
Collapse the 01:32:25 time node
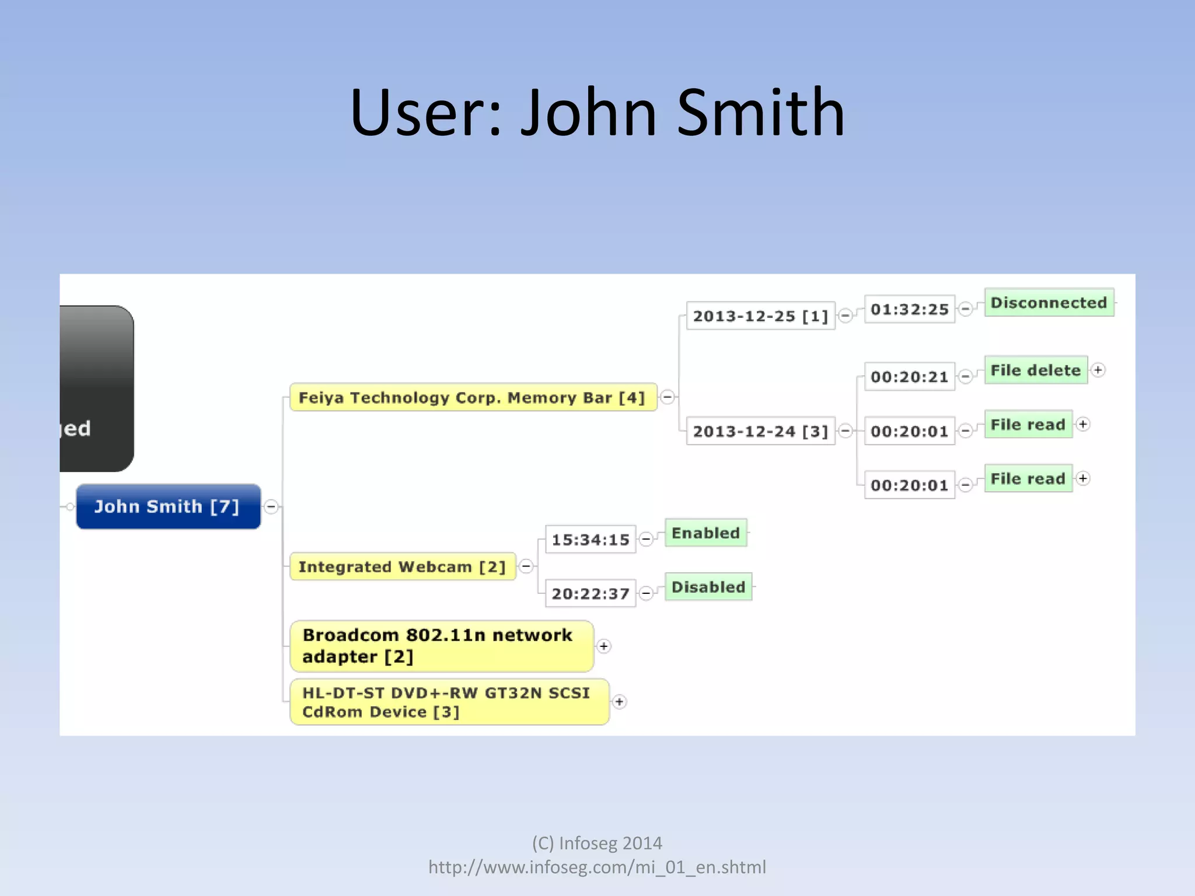(966, 309)
